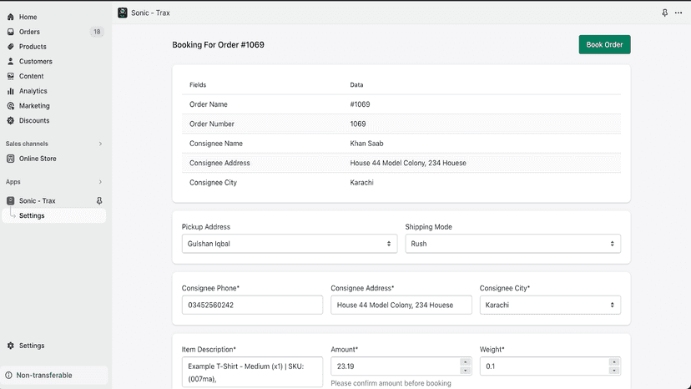
Task: Click the Online Store shop icon
Action: pyautogui.click(x=11, y=159)
